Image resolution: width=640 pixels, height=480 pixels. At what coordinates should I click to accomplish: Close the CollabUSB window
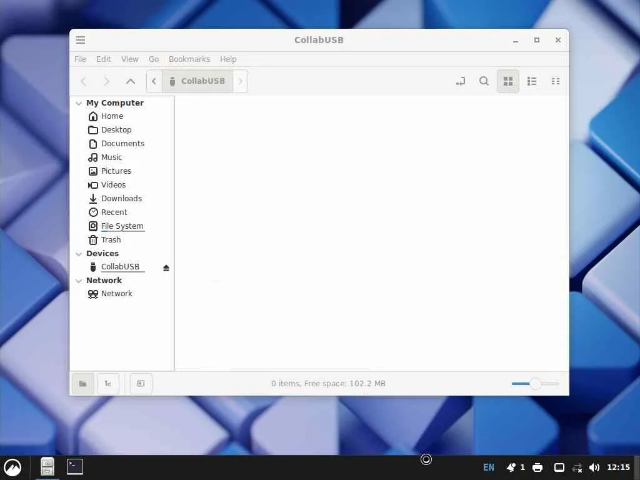[558, 40]
